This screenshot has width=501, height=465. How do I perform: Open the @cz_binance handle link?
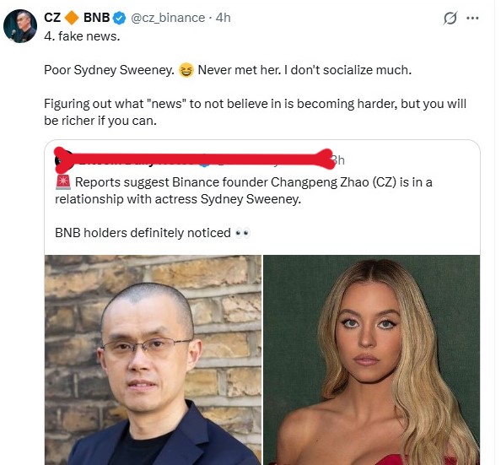point(168,18)
